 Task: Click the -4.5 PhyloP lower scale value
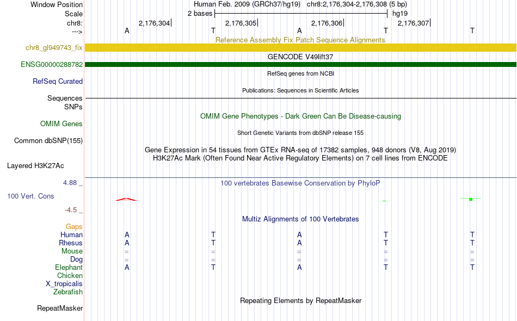tap(71, 210)
